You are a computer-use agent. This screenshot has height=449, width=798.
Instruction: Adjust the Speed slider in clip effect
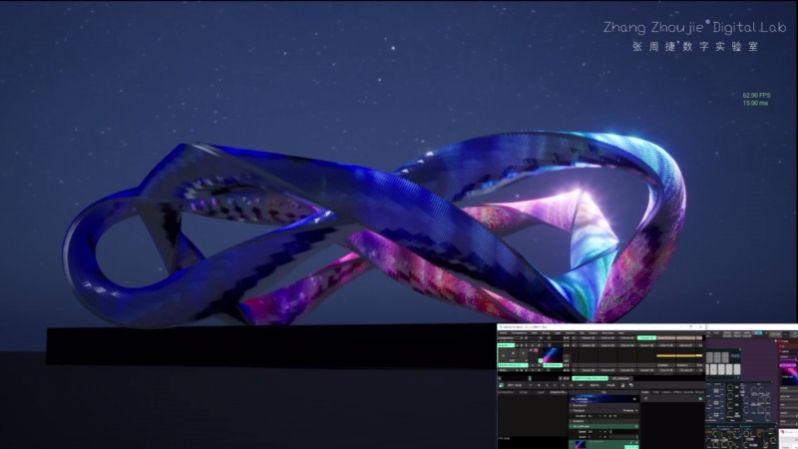click(624, 432)
